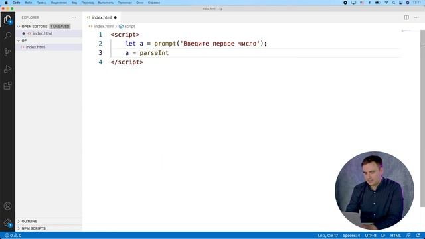Open the Accounts menu icon

click(x=7, y=206)
